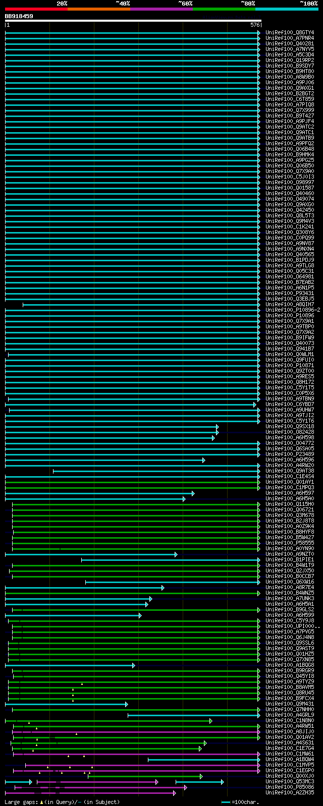The width and height of the screenshot is (323, 806).
Task: Click label UniRef100_B1PDJ9
Action: click(x=290, y=260)
